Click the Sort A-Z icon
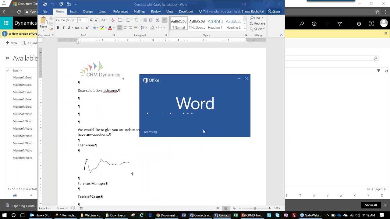This screenshot has height=219, width=390. [158, 20]
